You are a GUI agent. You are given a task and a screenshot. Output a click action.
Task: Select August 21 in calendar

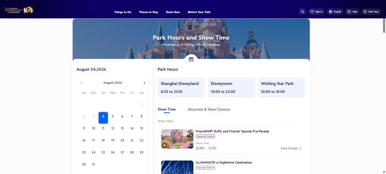[x=132, y=140]
